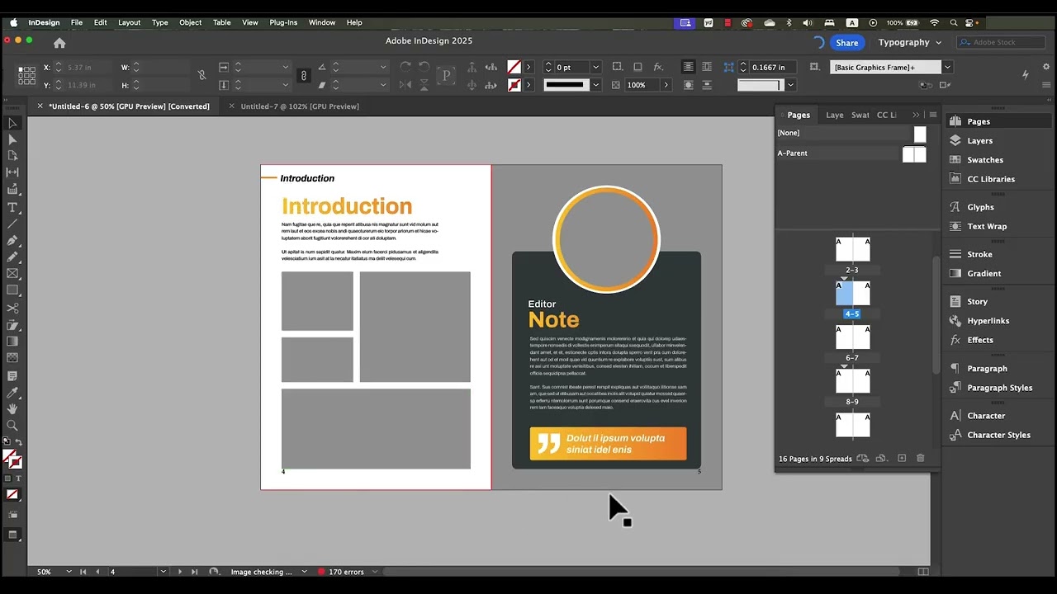Screen dimensions: 1057x594
Task: Open the Swatches panel in dock
Action: [x=985, y=160]
